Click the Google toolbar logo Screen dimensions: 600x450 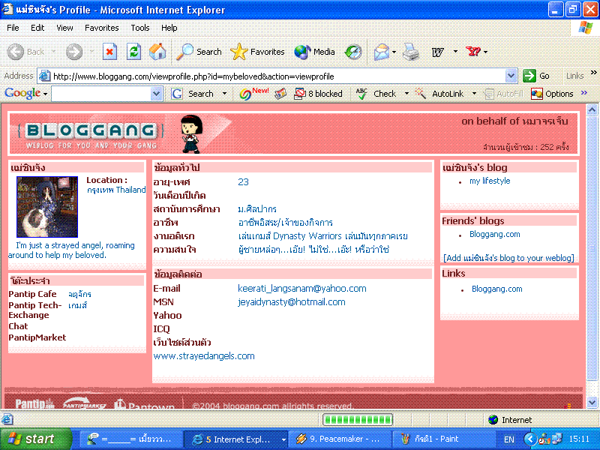pos(22,93)
